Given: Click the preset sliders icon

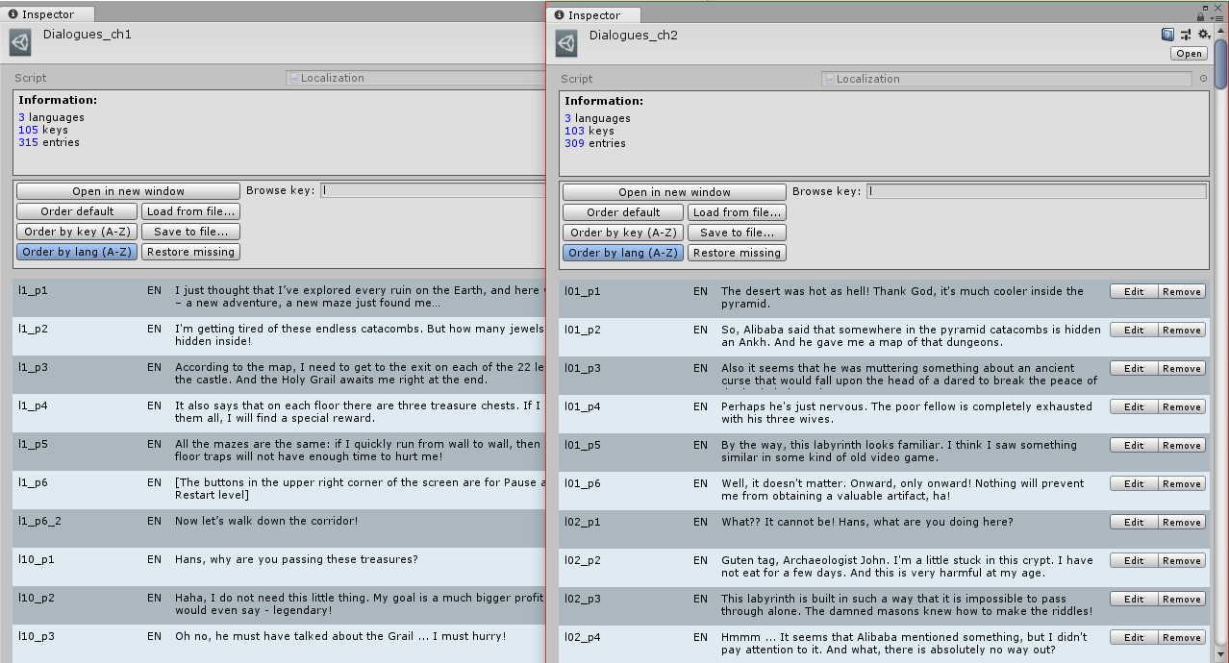Looking at the screenshot, I should 1185,35.
